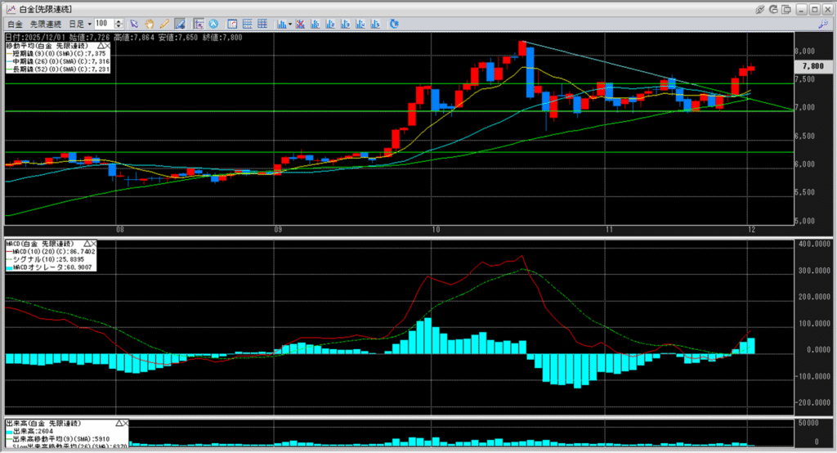The image size is (837, 453).
Task: Close the MACD indicator legend box
Action: [x=92, y=244]
